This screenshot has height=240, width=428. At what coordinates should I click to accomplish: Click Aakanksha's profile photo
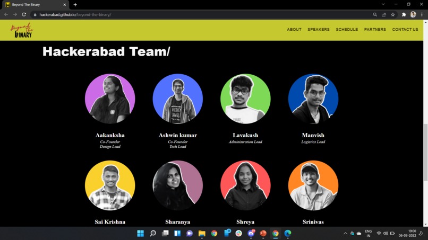coord(110,99)
